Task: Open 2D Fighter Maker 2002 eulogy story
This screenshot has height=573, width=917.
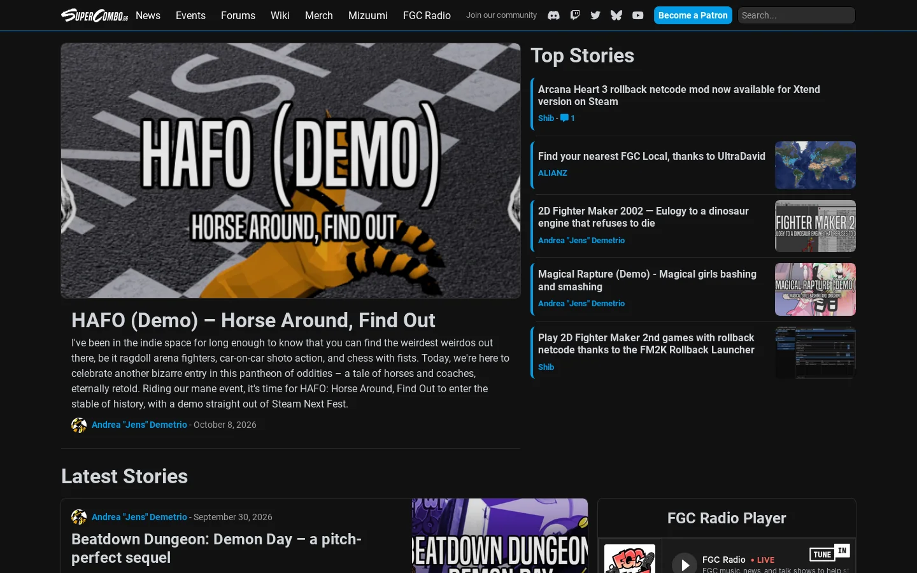Action: 643,217
